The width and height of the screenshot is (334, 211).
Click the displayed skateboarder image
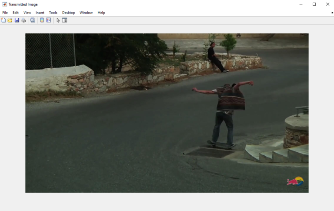pos(167,113)
